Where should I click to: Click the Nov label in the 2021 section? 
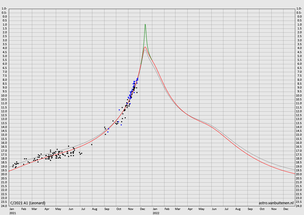pos(131,209)
